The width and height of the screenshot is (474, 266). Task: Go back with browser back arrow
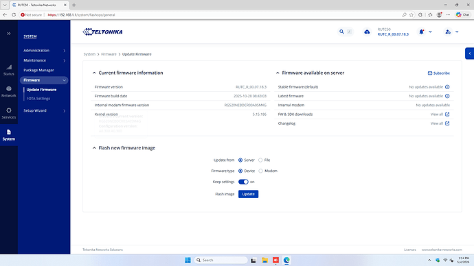[x=5, y=14]
